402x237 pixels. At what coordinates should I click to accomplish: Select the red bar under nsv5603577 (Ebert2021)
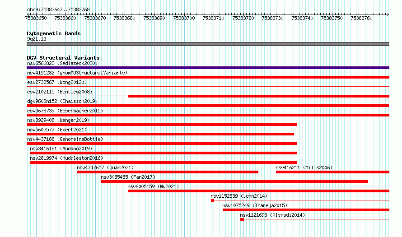click(x=160, y=134)
